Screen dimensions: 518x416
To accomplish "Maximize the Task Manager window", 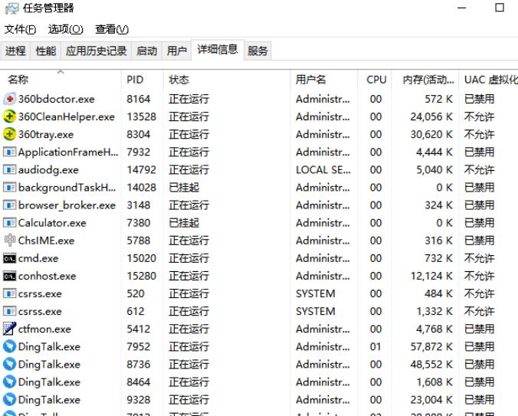I will (x=500, y=8).
